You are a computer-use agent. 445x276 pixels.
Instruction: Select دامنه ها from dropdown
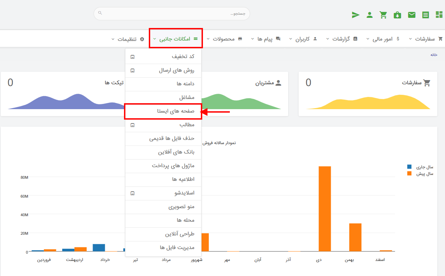163,84
